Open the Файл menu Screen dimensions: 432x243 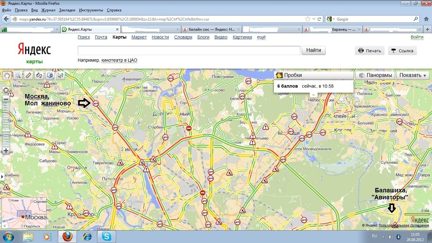(6, 10)
